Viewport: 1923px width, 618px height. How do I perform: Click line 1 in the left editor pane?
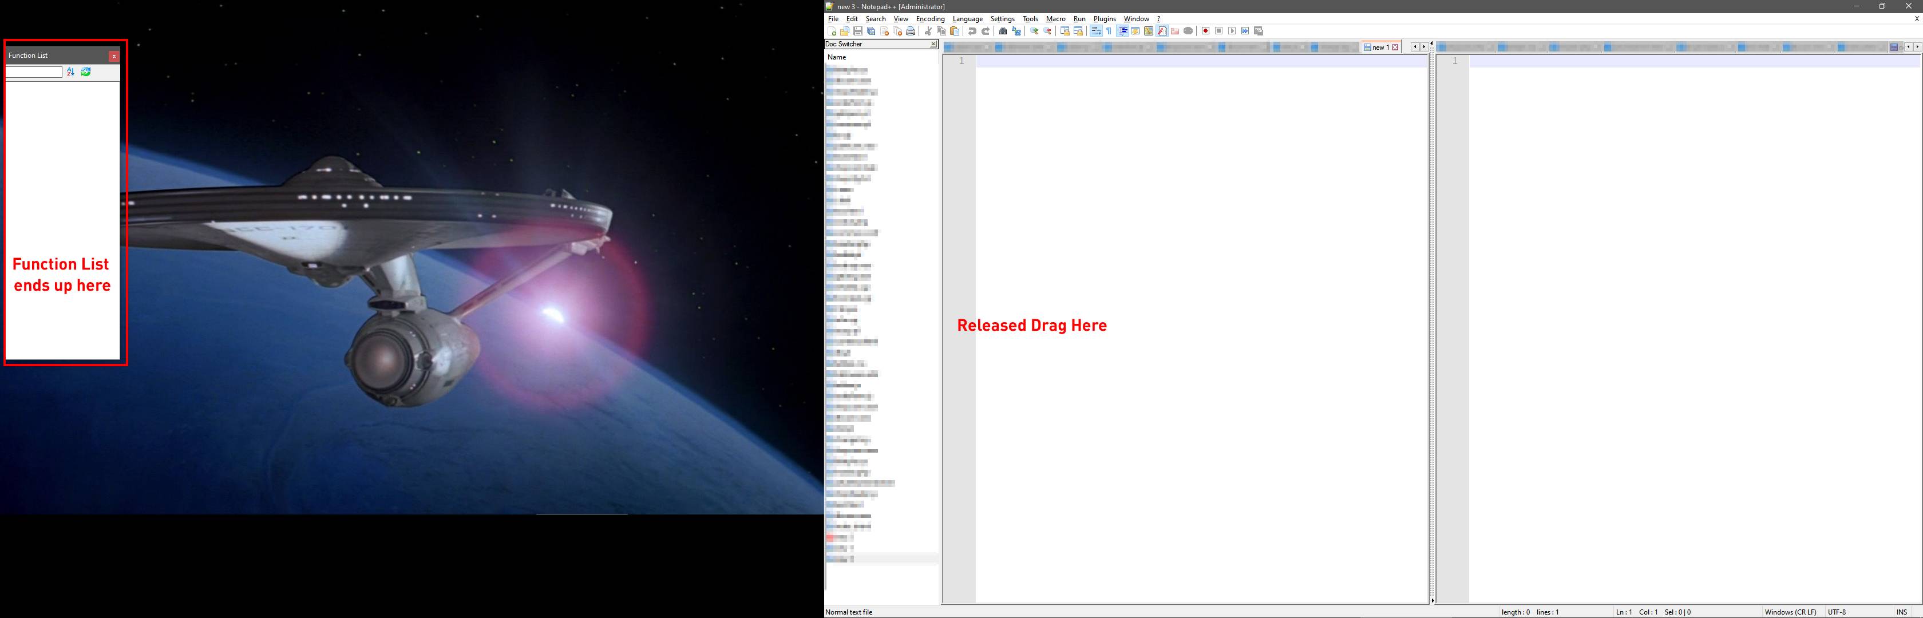(x=1202, y=61)
